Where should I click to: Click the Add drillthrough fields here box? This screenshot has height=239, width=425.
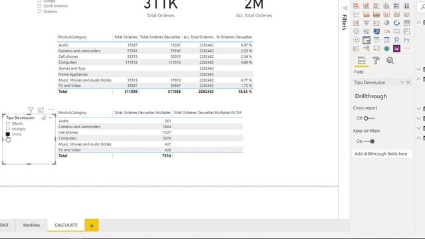click(382, 154)
